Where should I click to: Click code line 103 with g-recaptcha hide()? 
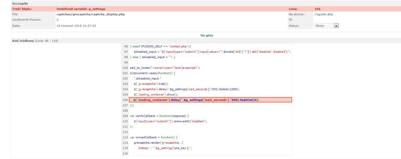pyautogui.click(x=151, y=84)
